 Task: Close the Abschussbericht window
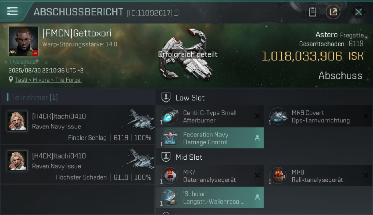tap(358, 12)
